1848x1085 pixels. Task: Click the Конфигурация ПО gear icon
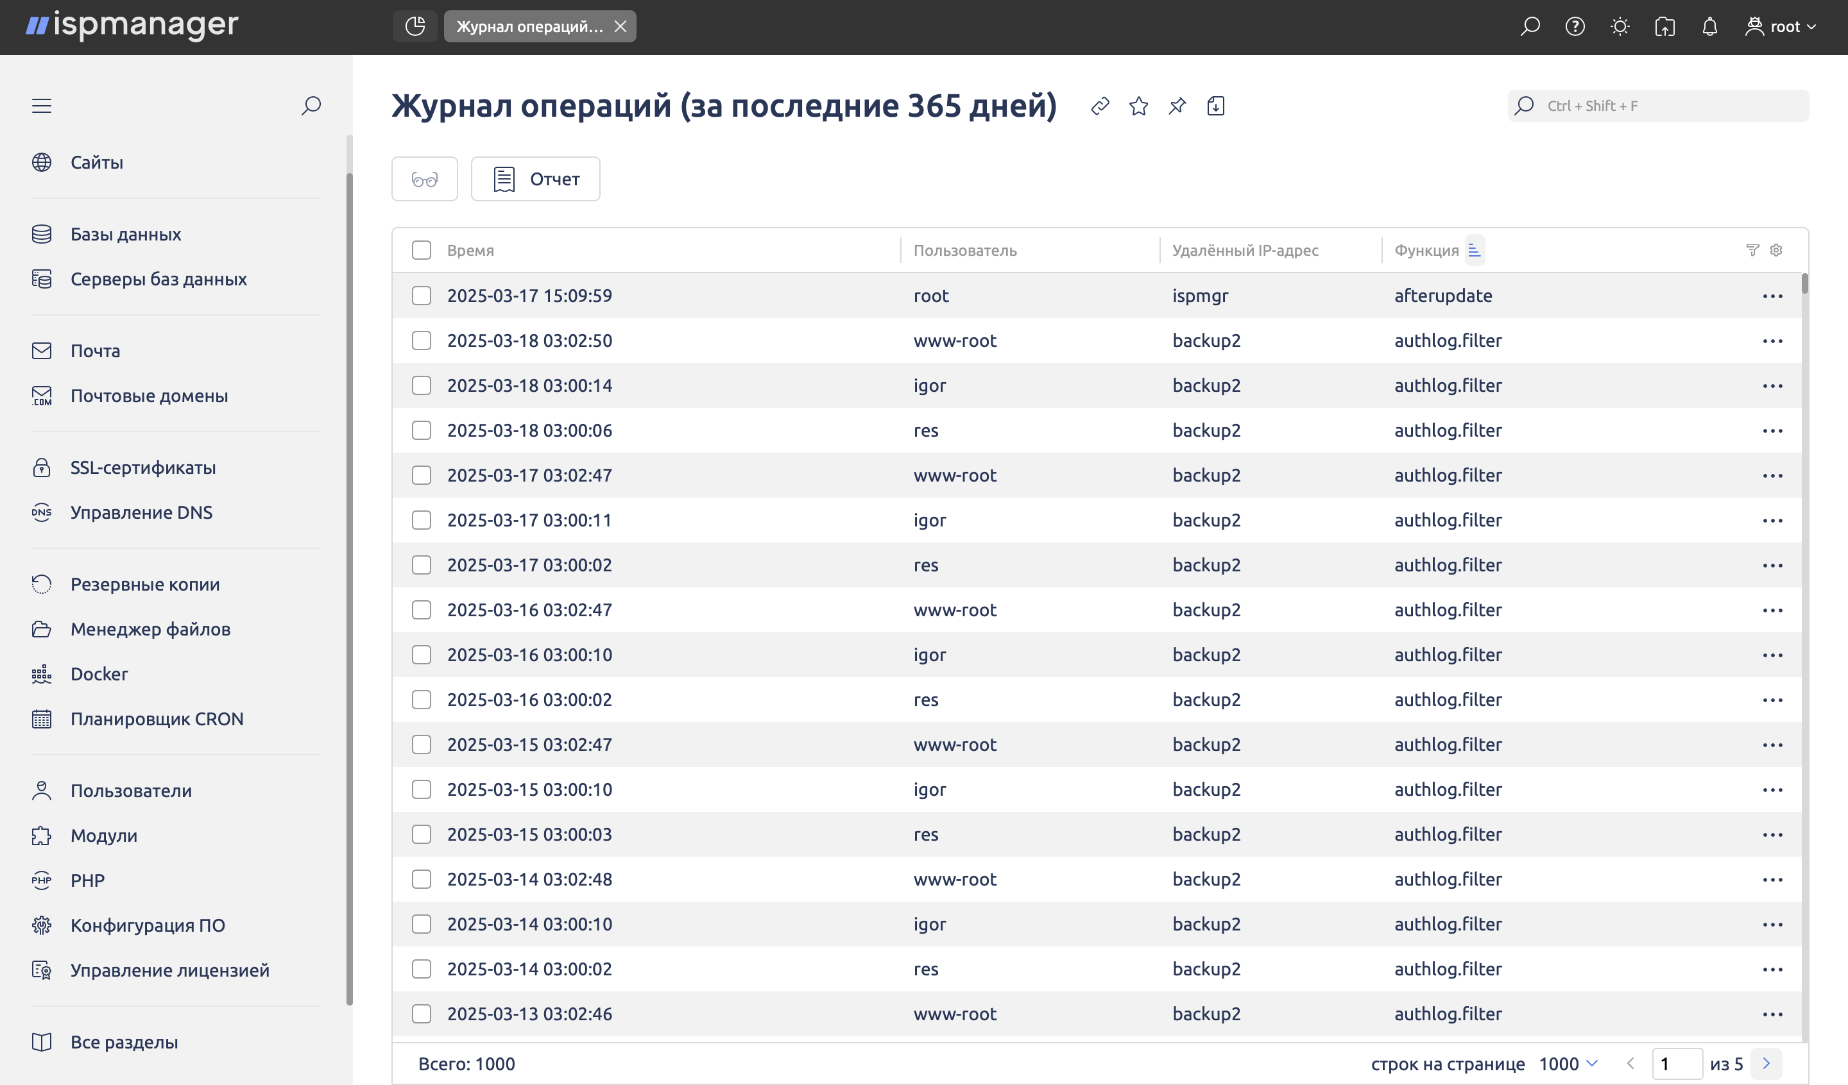[42, 925]
